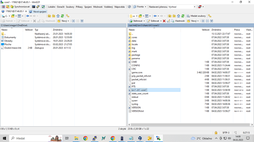Click remote select files plus icon
This screenshot has height=142, width=254.
click(x=203, y=21)
